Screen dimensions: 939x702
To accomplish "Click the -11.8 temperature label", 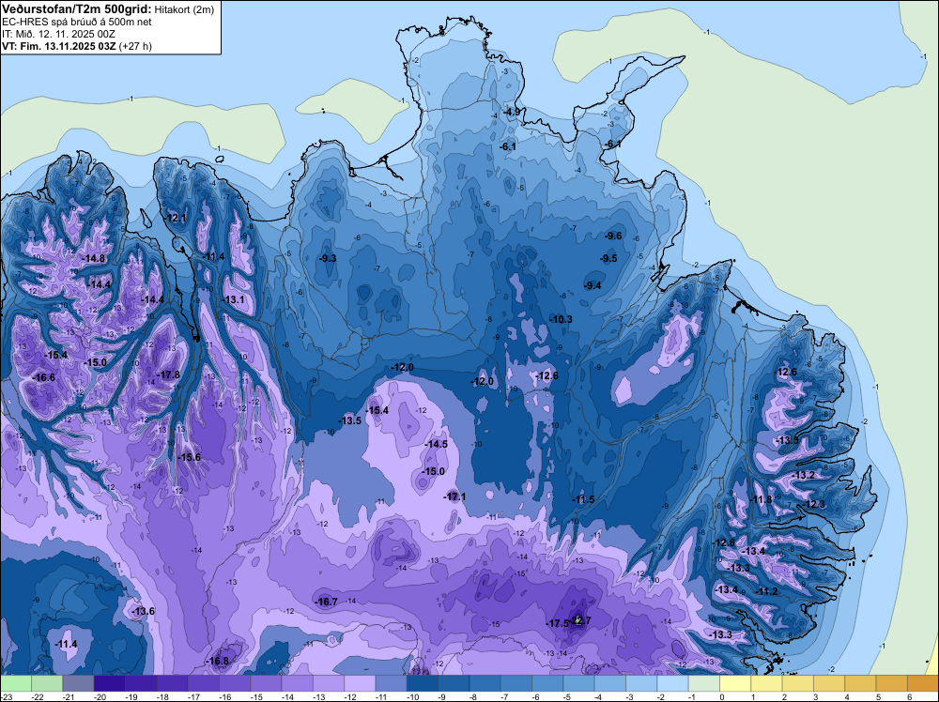I will coord(762,499).
